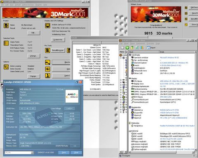This screenshot has width=198, height=158.
Task: Click the ResultBrowser button under Pro Tools
Action: pyautogui.click(x=58, y=50)
